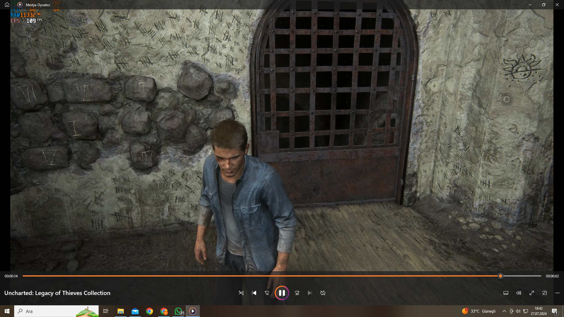
Task: Open WhatsApp from the taskbar
Action: click(x=178, y=311)
